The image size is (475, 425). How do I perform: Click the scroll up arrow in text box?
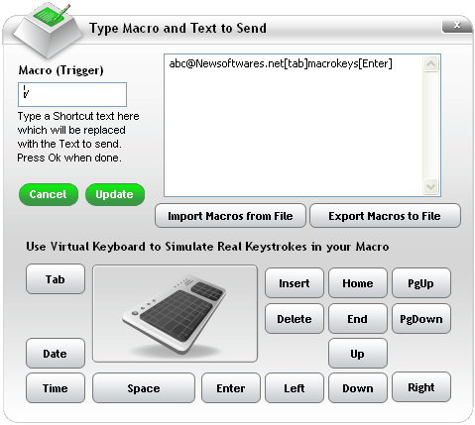pos(430,64)
